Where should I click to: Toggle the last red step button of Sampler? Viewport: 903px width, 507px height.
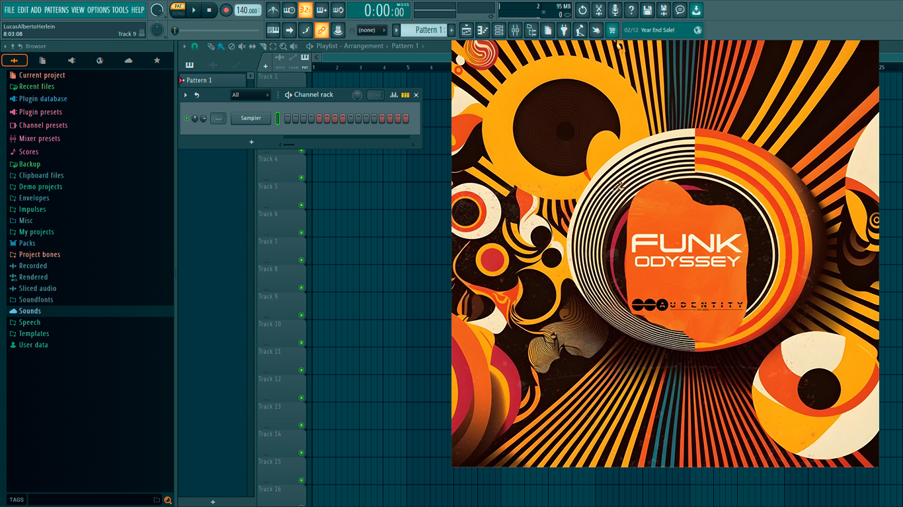(x=406, y=118)
